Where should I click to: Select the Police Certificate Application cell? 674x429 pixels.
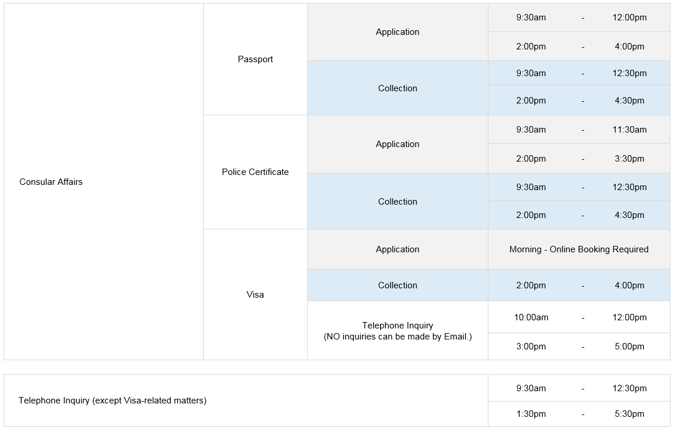point(398,144)
